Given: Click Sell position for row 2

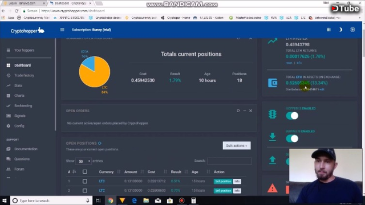Looking at the screenshot, I should coord(223,191).
